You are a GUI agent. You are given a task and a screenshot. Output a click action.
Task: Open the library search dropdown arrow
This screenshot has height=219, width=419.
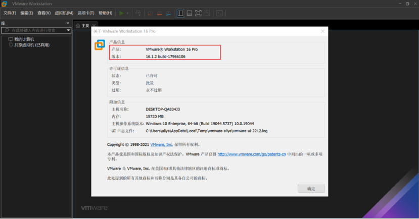68,30
